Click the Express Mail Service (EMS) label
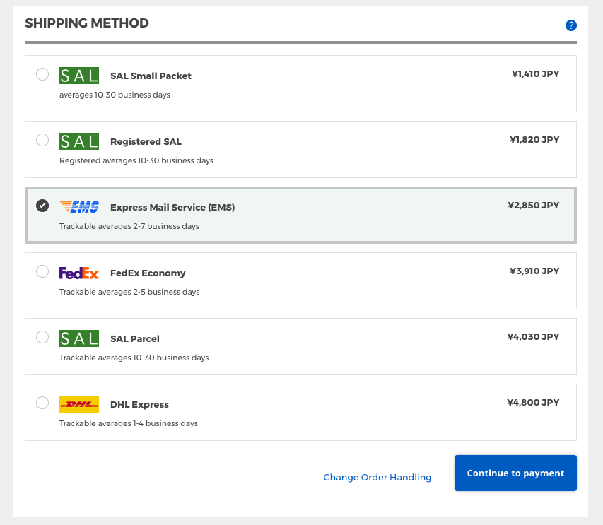The image size is (603, 525). [172, 208]
